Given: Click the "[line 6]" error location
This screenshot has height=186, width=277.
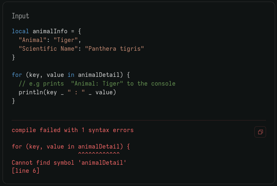Looking at the screenshot, I should pyautogui.click(x=26, y=171).
